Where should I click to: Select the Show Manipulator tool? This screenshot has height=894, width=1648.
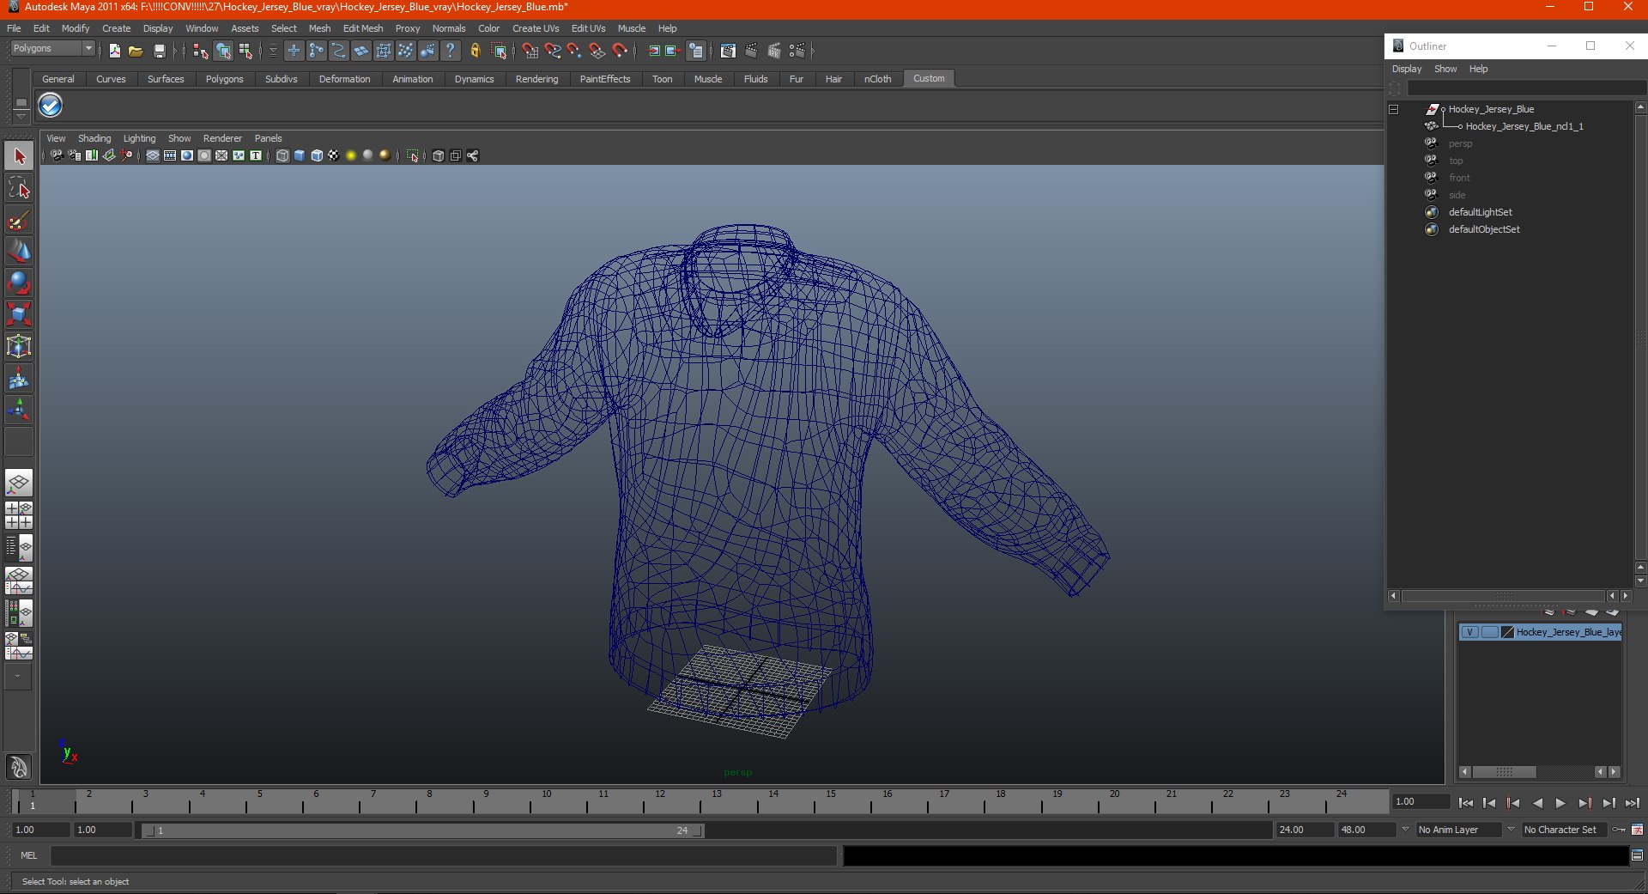coord(19,410)
